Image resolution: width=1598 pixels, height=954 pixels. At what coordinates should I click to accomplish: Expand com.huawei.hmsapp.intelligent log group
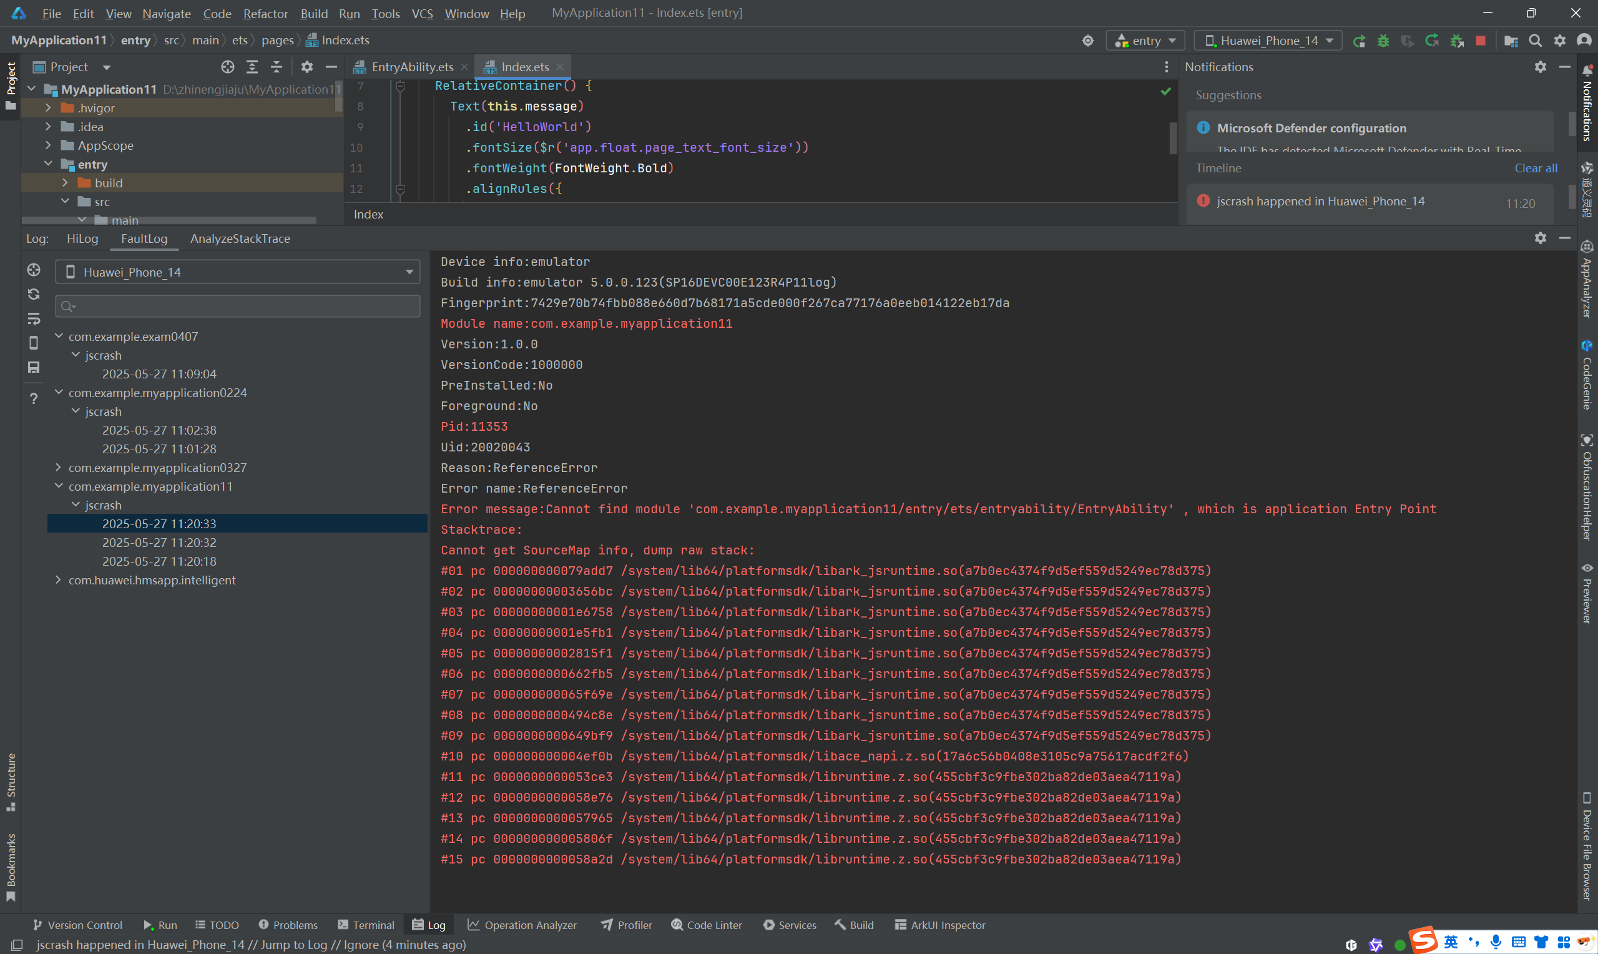click(x=59, y=580)
